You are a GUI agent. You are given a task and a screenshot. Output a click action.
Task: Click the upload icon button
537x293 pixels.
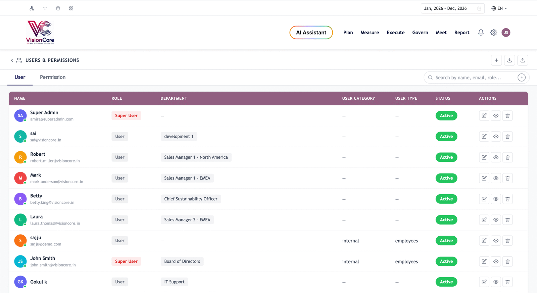[523, 60]
